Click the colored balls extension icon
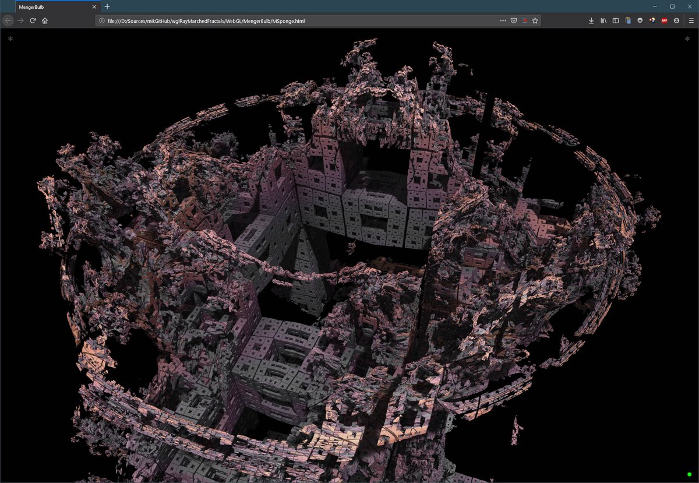Screen dimensions: 699x483 point(652,20)
